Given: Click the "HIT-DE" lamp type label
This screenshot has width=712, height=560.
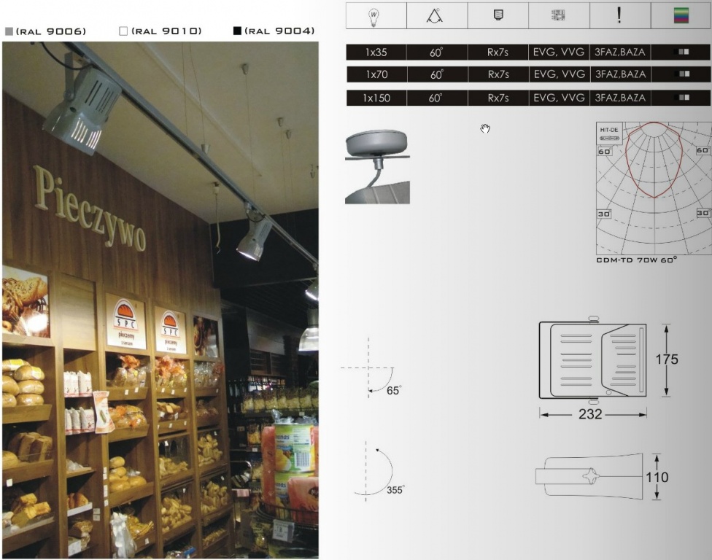Looking at the screenshot, I should point(609,130).
